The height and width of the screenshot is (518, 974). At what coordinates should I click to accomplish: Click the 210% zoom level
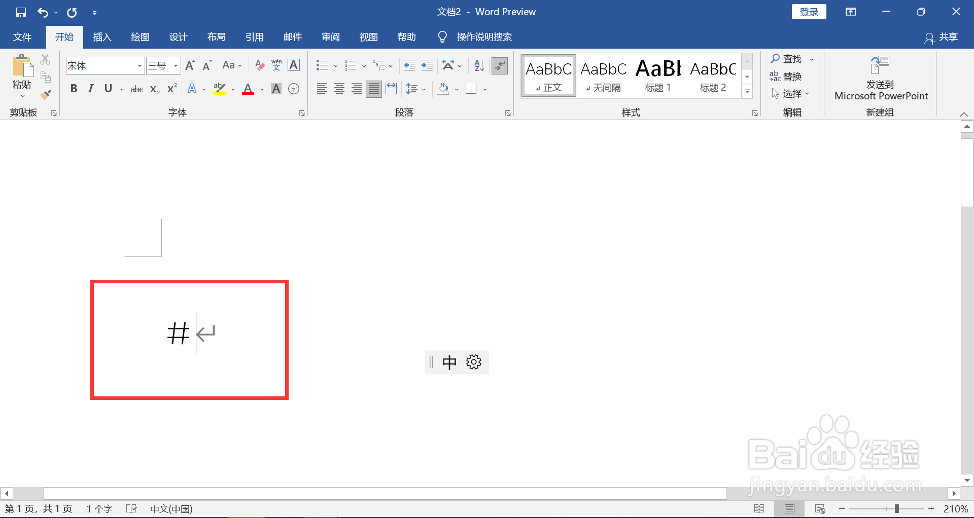click(955, 509)
